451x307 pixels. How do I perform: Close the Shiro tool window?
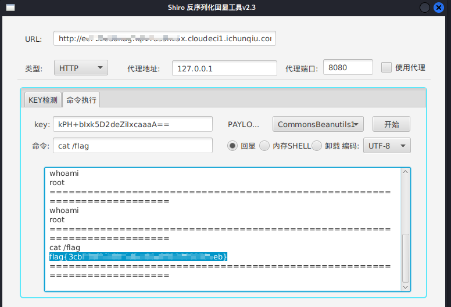pyautogui.click(x=439, y=8)
